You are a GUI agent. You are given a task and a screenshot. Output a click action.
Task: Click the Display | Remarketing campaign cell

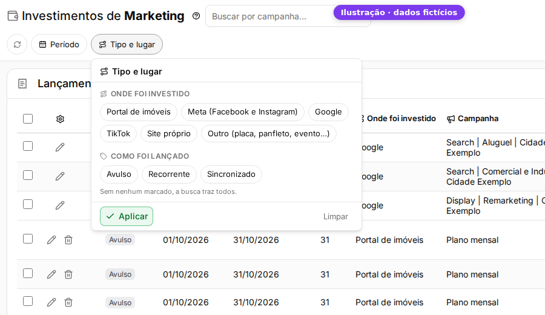[x=495, y=206]
